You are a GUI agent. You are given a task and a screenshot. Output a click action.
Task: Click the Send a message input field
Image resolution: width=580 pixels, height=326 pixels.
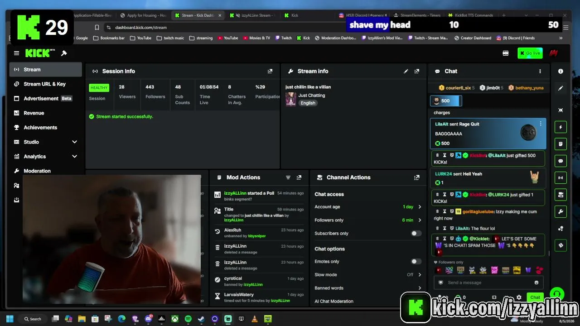pos(488,283)
